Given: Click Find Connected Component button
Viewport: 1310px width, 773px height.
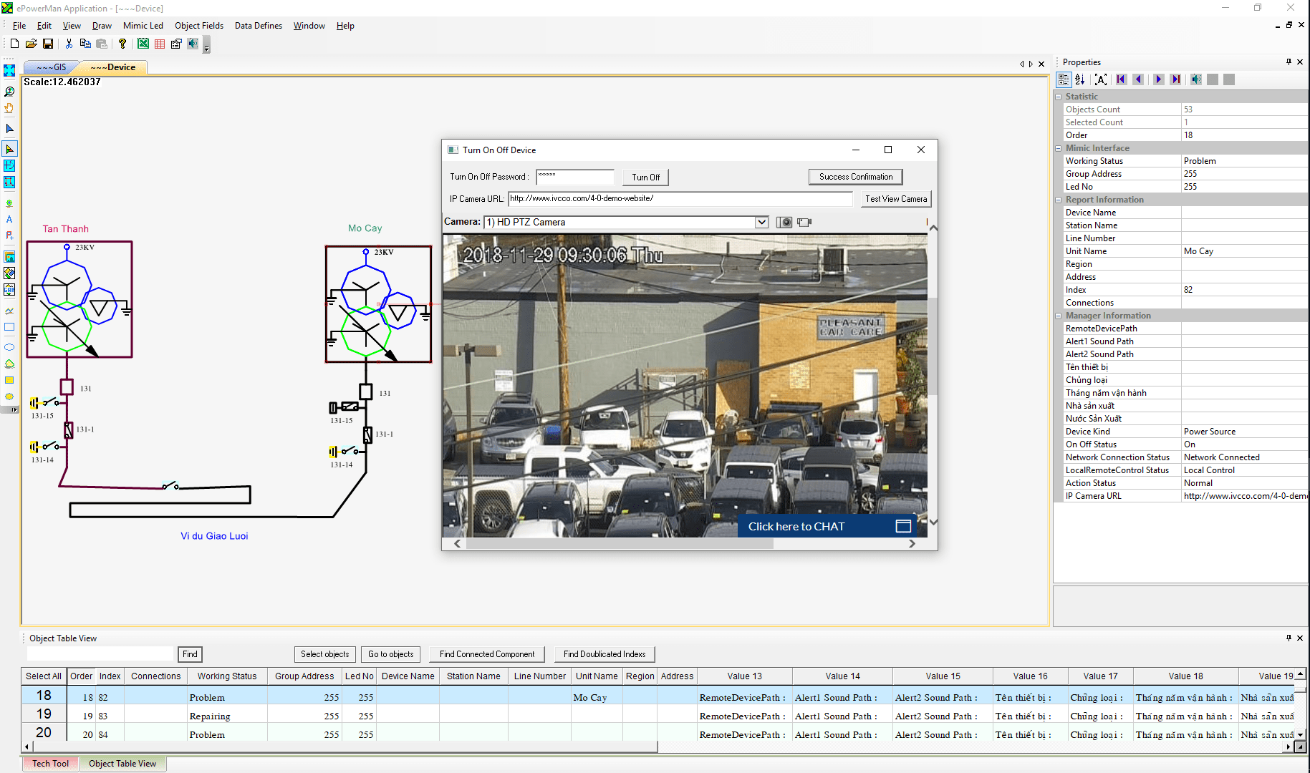Looking at the screenshot, I should [x=487, y=654].
